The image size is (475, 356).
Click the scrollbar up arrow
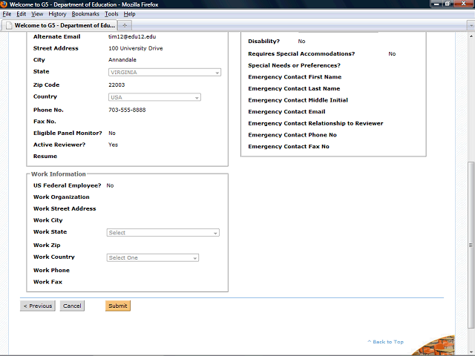(x=471, y=36)
